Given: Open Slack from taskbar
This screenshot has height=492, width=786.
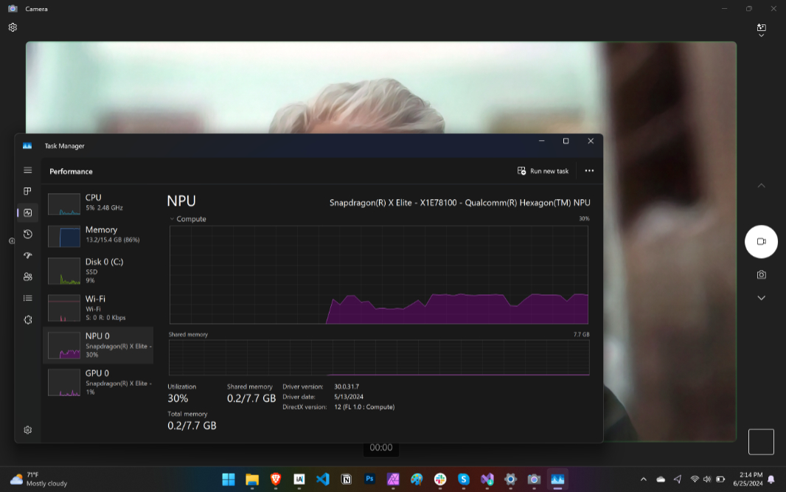Looking at the screenshot, I should pyautogui.click(x=440, y=479).
